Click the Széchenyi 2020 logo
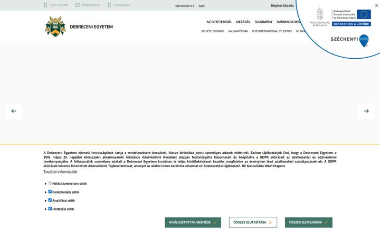 [350, 40]
